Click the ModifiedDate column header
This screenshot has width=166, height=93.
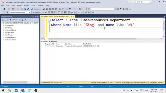click(x=87, y=44)
